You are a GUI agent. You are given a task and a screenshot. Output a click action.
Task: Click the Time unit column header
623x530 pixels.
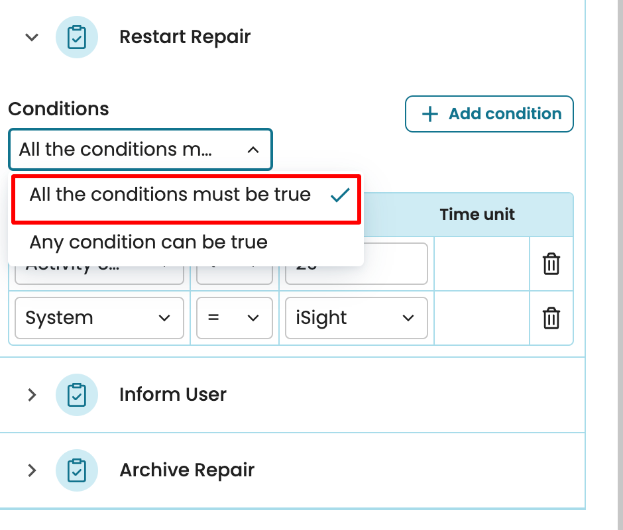(x=477, y=215)
